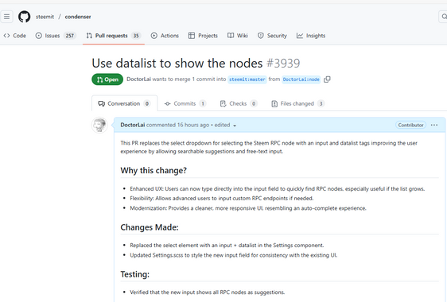
Task: Expand the edited history dropdown arrow
Action: pos(235,126)
